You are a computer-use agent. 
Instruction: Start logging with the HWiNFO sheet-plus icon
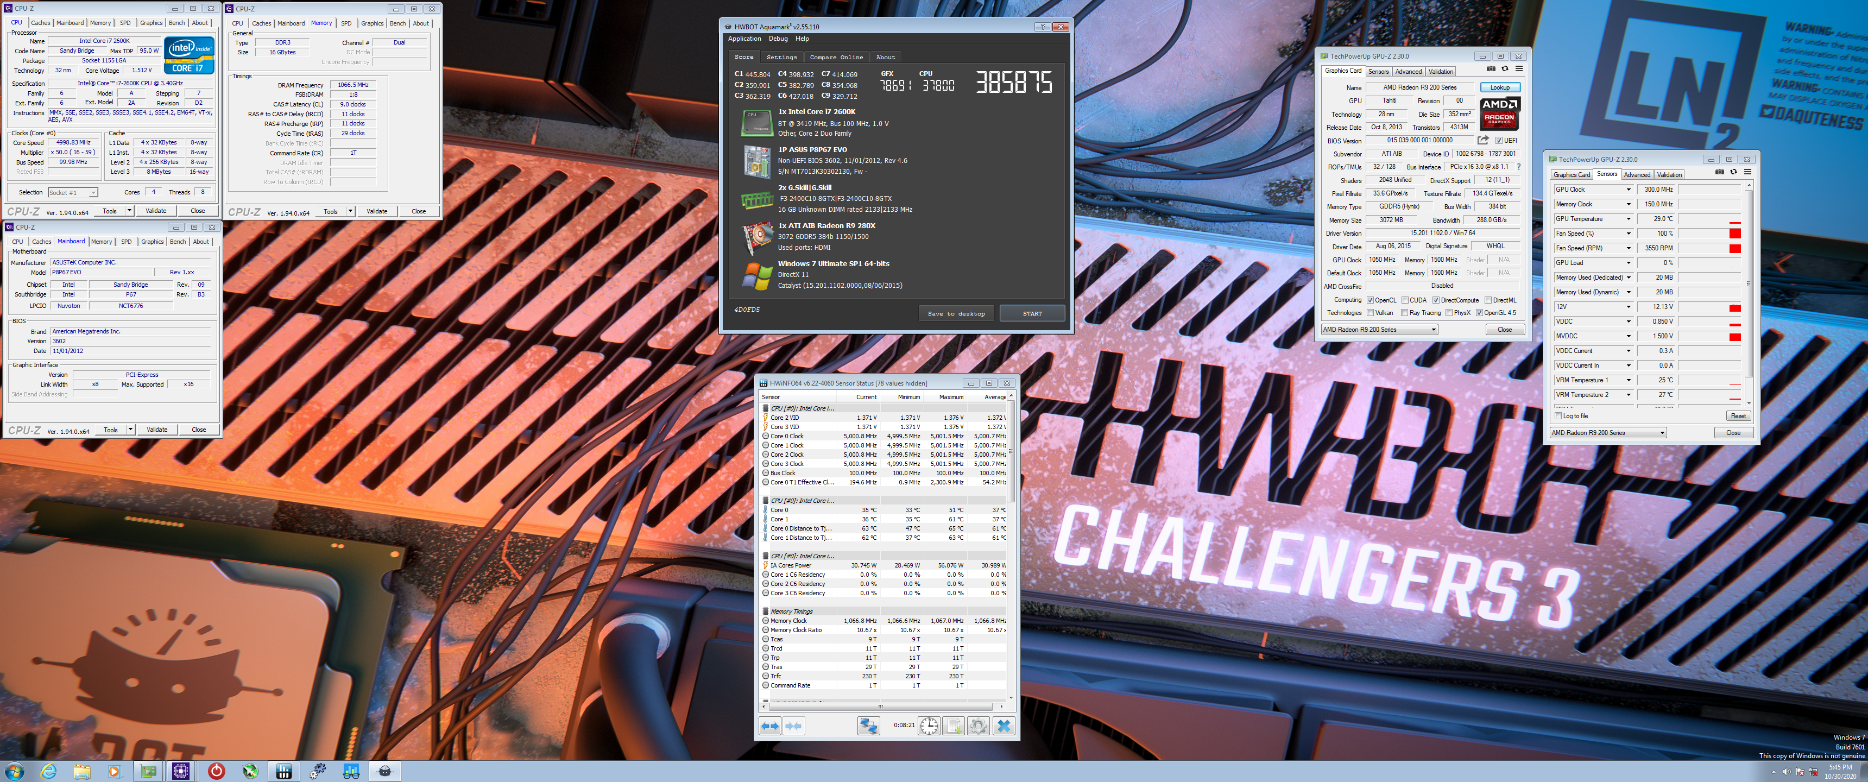point(954,726)
